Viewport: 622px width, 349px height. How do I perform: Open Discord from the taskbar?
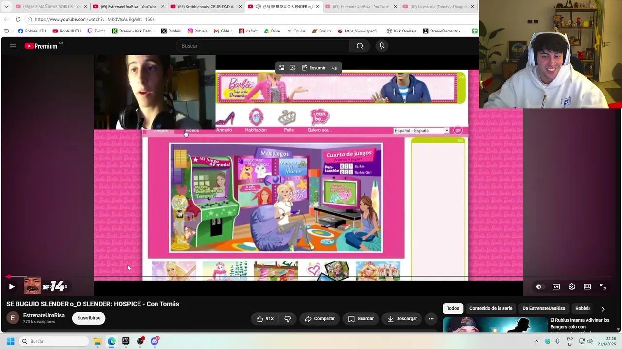click(155, 341)
